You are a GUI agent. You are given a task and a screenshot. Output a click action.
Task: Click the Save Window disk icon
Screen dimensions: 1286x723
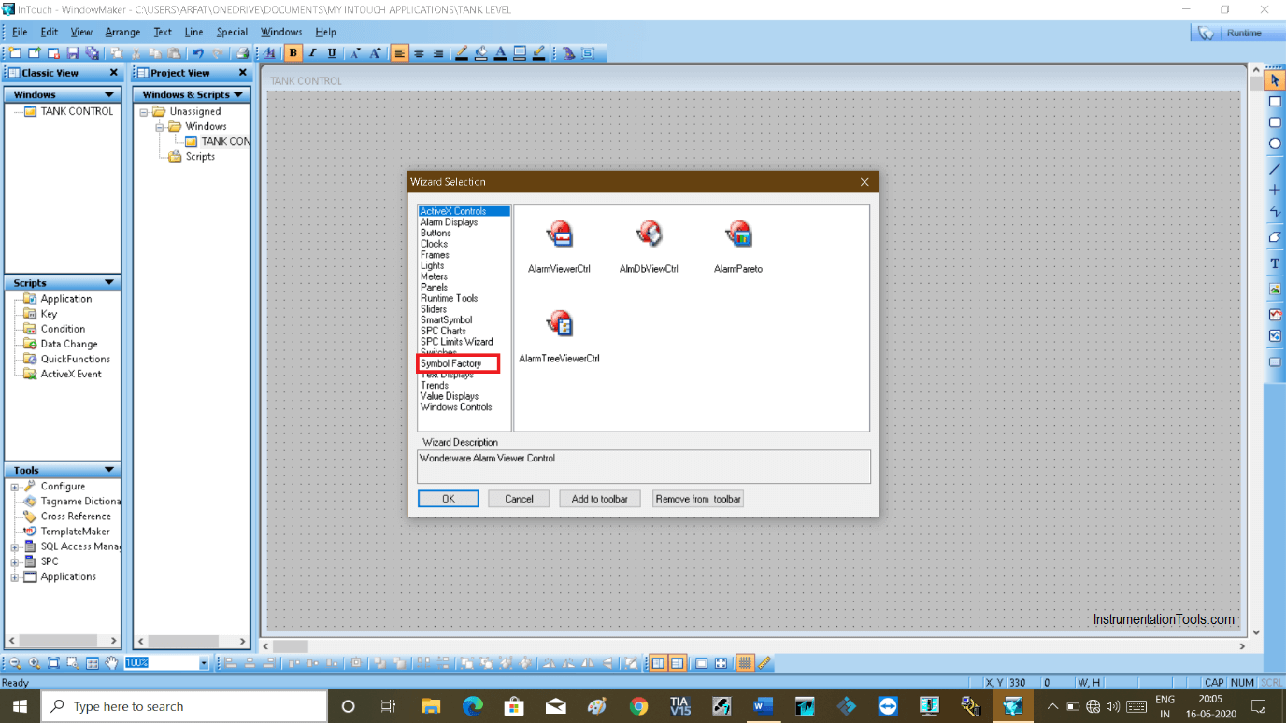[72, 53]
